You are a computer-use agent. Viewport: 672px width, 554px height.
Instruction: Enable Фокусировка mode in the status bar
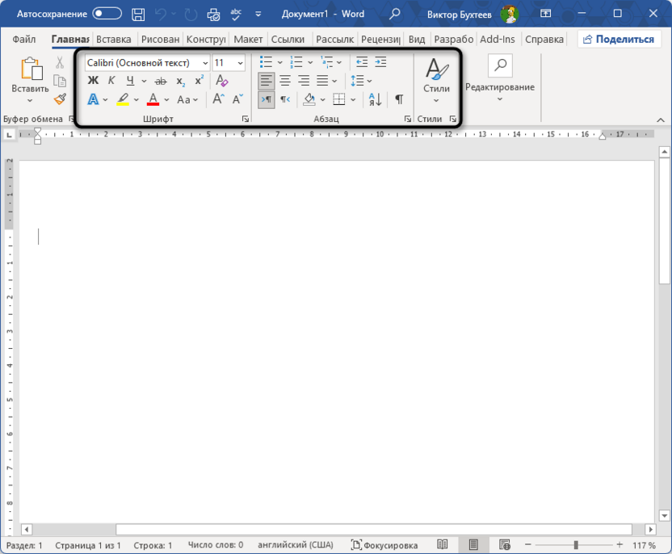click(386, 544)
